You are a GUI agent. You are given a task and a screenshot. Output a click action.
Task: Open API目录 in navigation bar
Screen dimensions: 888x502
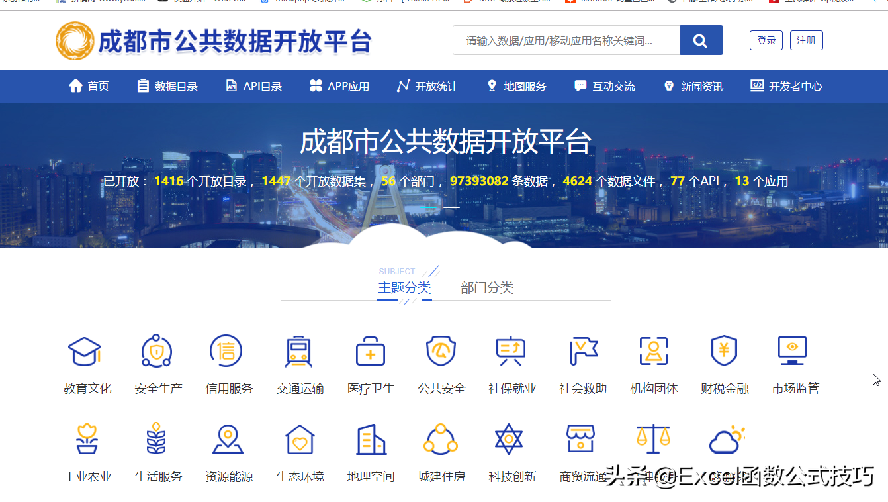point(254,86)
